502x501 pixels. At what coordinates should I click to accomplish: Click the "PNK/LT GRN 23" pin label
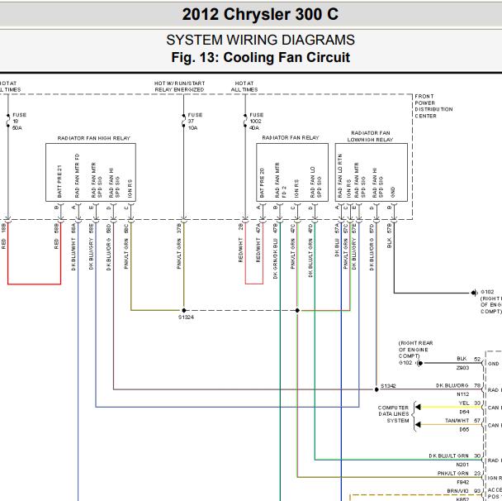[459, 473]
